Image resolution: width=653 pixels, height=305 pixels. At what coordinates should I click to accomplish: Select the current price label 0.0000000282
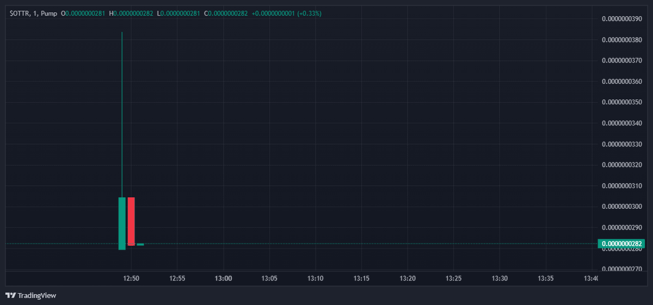621,244
